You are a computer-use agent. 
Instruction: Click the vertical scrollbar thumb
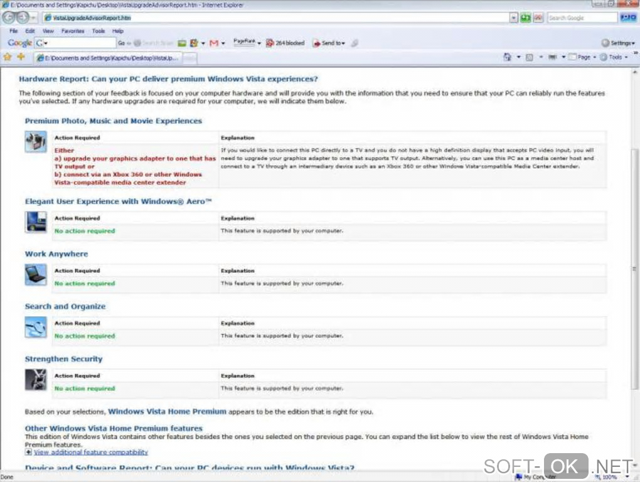[x=634, y=269]
